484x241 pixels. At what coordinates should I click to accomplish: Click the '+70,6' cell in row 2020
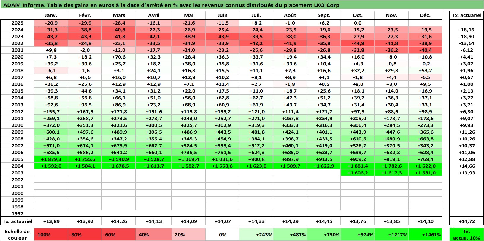[119, 57]
